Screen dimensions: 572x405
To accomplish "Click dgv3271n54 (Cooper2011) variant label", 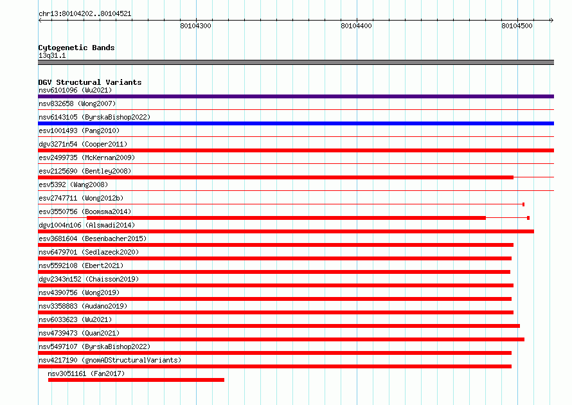I will point(83,144).
